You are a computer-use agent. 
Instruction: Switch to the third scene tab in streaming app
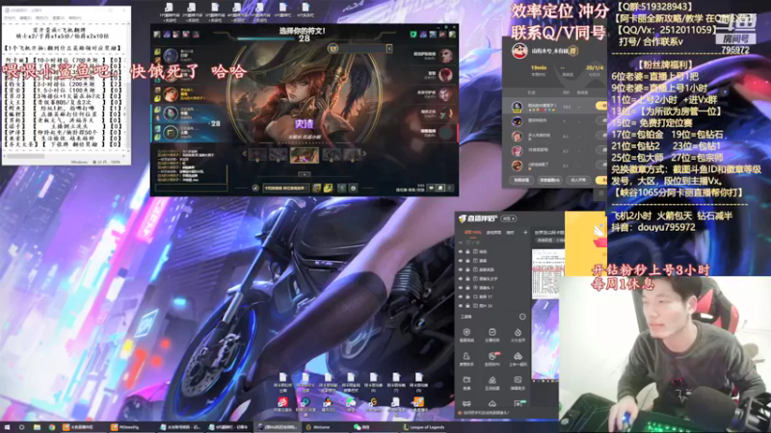pos(511,232)
